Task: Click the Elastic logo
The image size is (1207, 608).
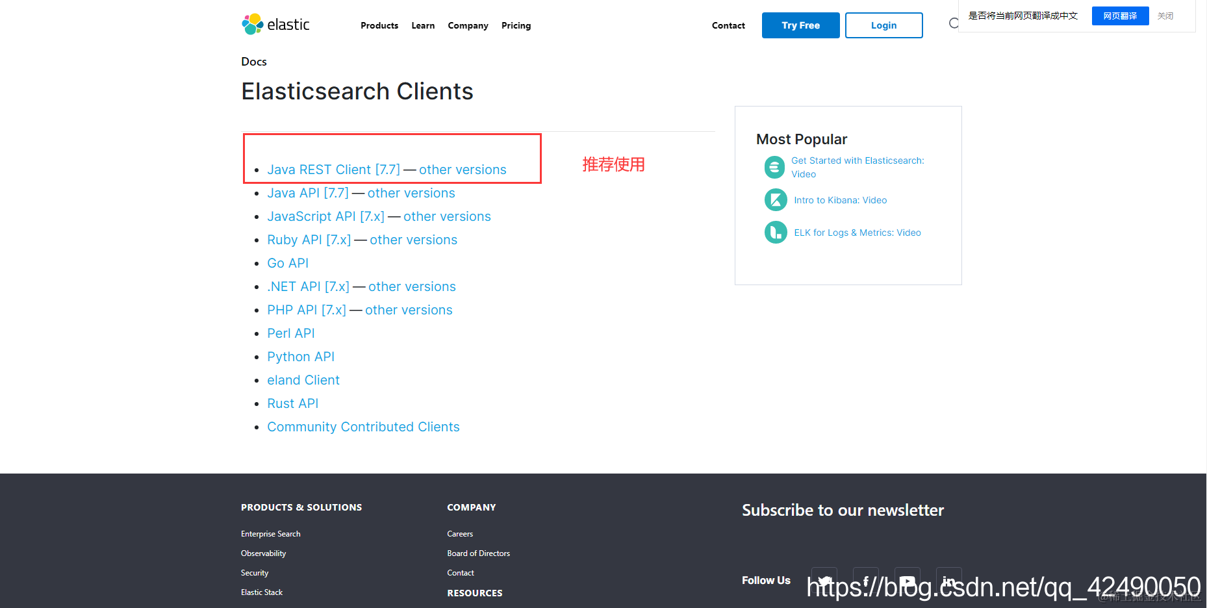Action: tap(275, 25)
